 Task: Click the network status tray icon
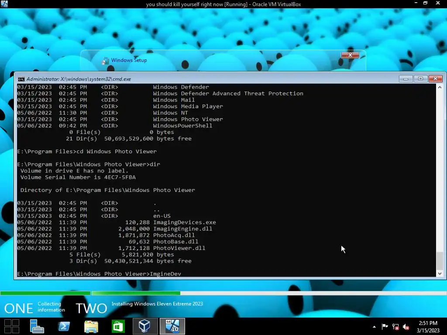(395, 327)
